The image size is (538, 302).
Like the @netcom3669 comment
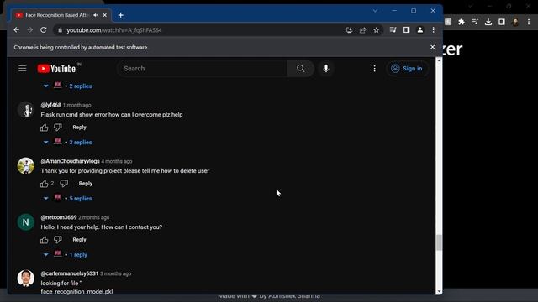45,240
